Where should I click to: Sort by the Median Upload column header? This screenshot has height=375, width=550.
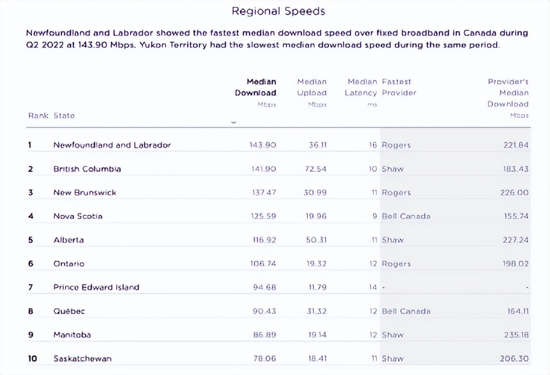tap(312, 87)
